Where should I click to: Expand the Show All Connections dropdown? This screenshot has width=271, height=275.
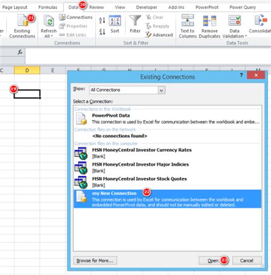click(161, 90)
